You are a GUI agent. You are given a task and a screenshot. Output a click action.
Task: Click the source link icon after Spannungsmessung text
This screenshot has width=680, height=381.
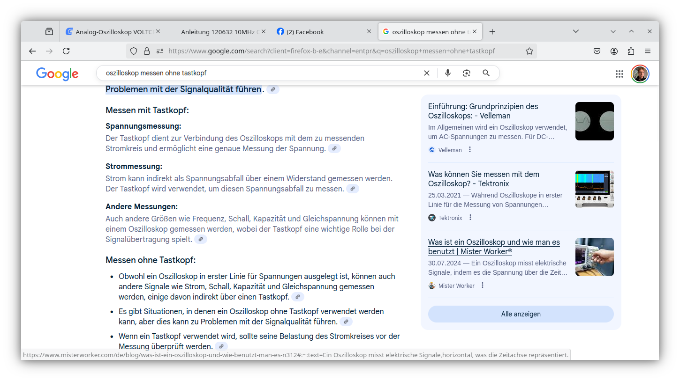coord(334,148)
